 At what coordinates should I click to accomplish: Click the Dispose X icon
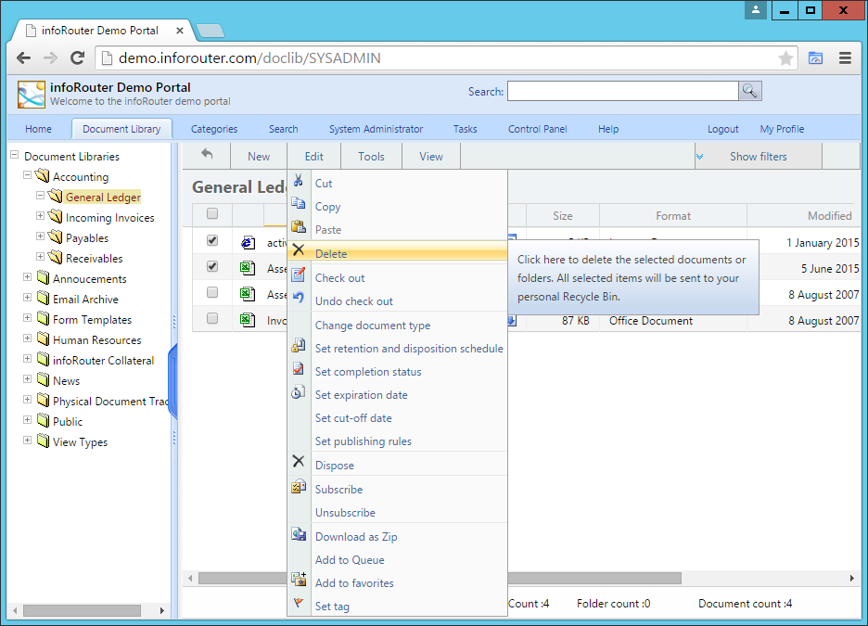[299, 461]
